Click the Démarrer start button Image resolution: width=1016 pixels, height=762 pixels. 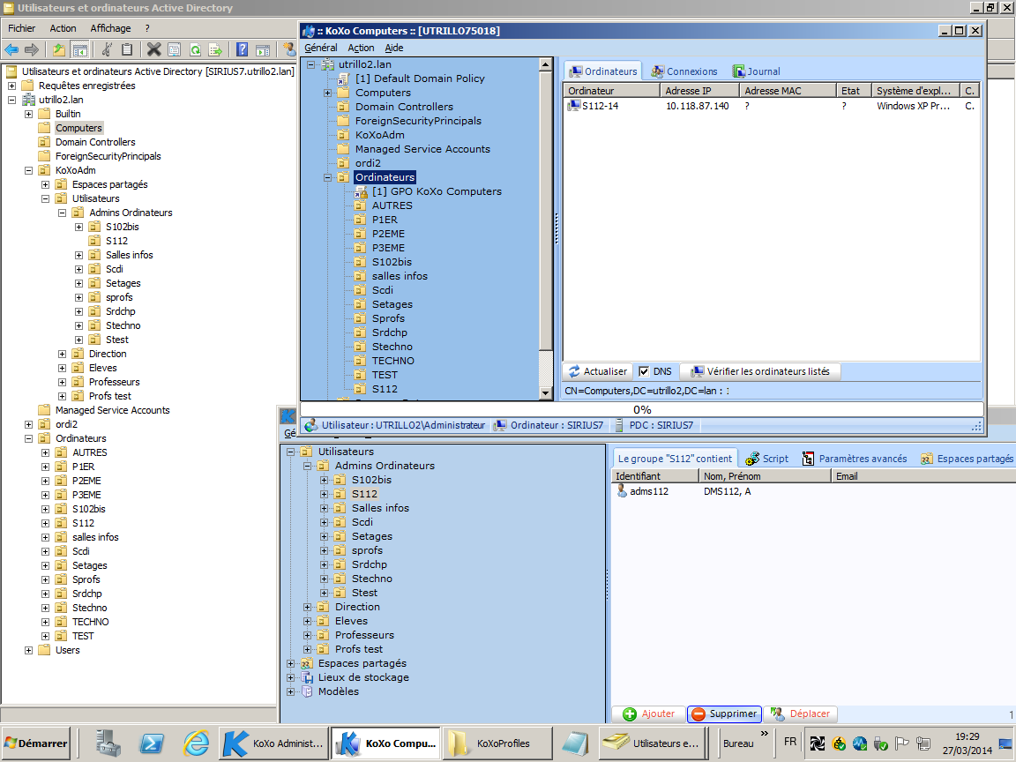tap(36, 743)
